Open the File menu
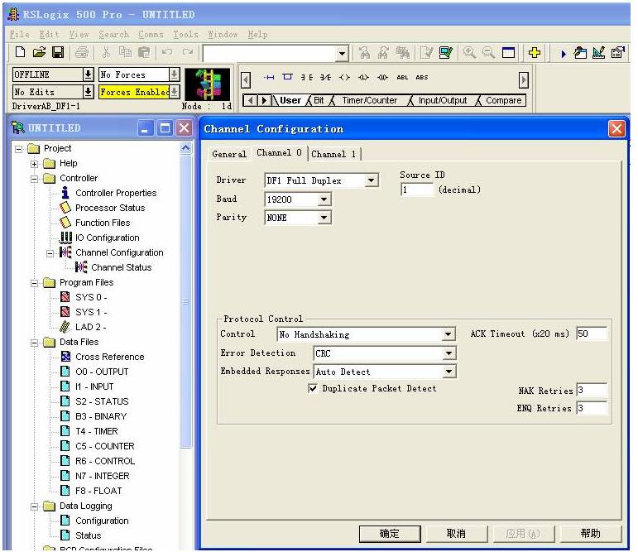 pyautogui.click(x=19, y=34)
